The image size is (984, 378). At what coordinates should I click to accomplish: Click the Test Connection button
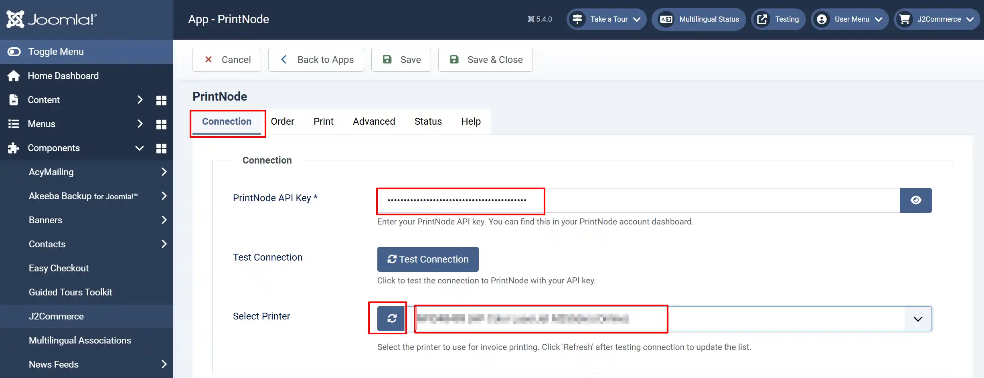click(428, 259)
